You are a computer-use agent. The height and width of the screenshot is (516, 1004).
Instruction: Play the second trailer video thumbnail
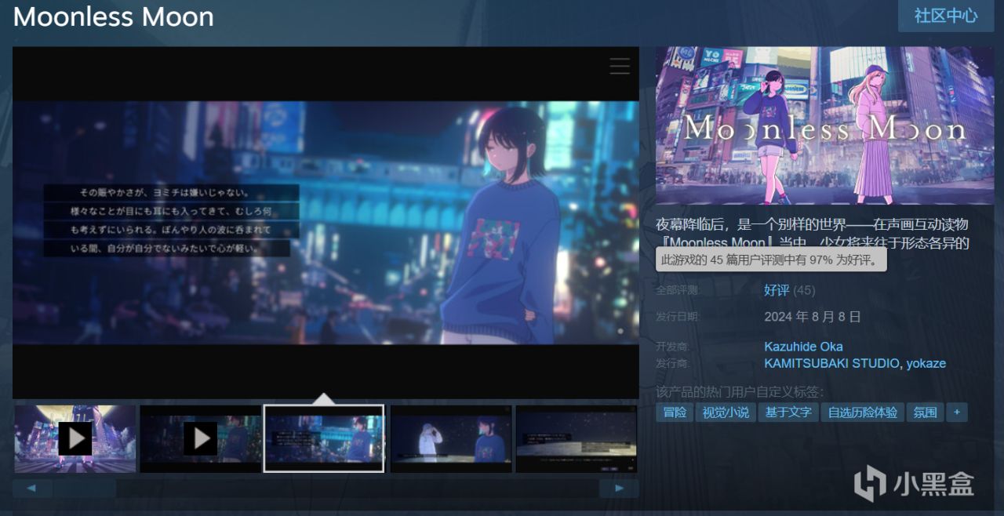coord(201,438)
